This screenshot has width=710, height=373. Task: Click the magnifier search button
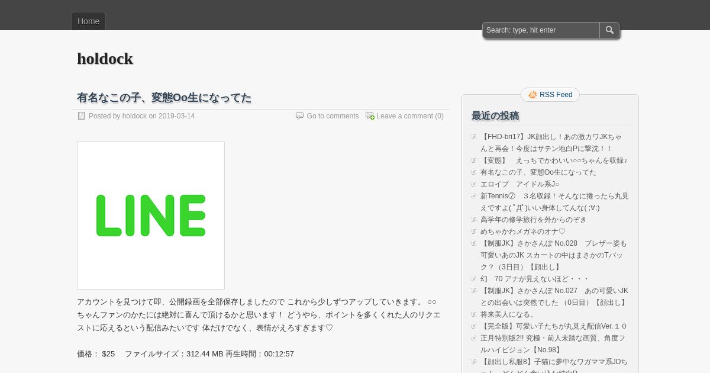pos(609,30)
